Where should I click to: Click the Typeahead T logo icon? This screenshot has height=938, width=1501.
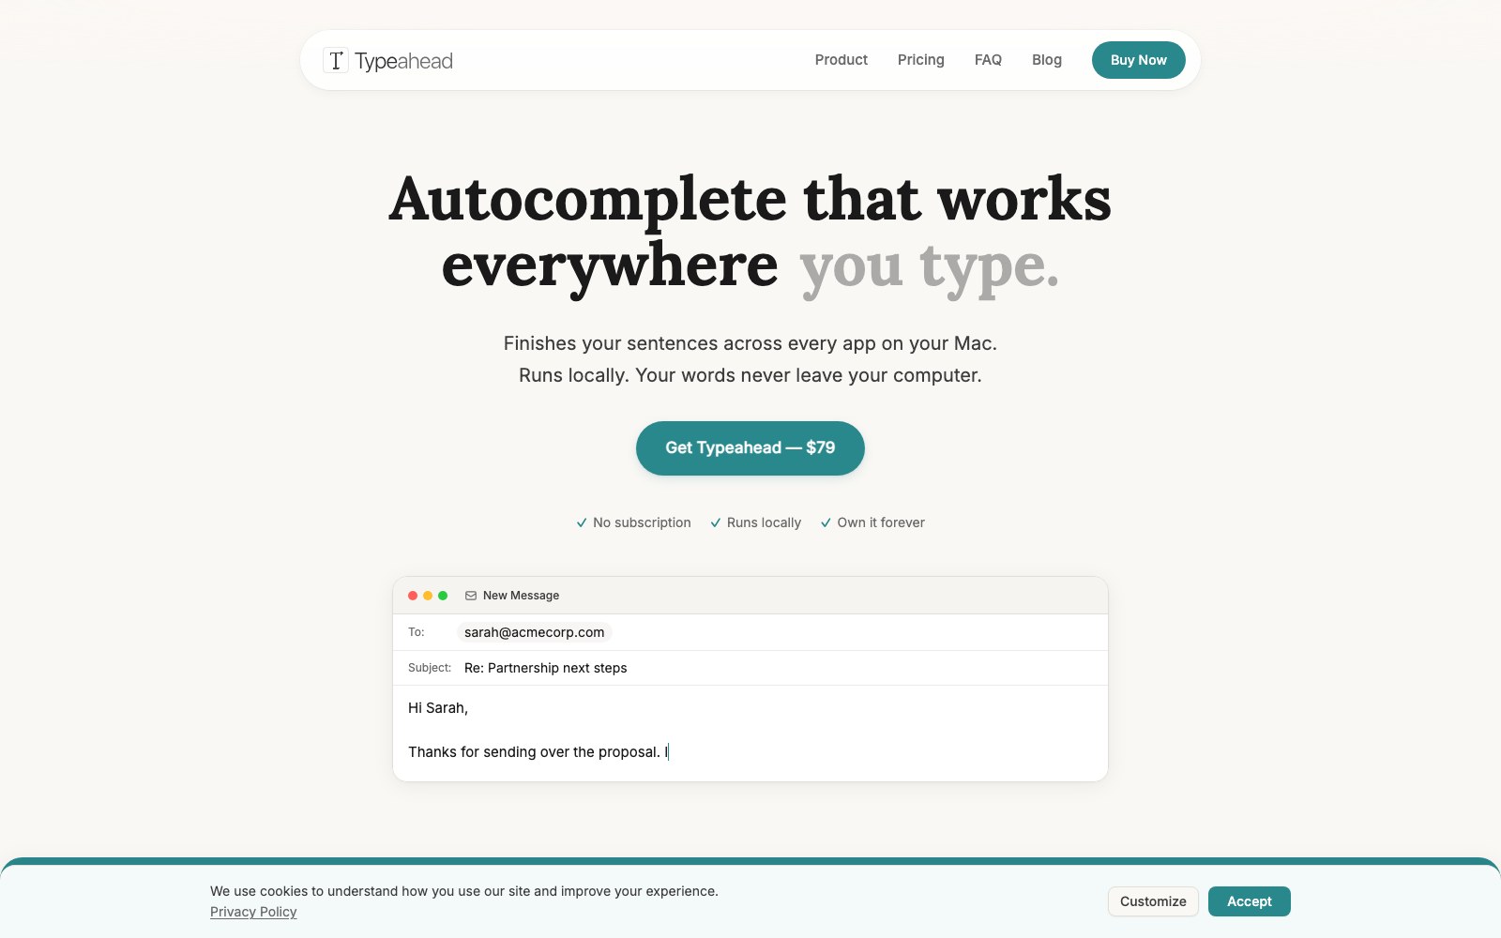pyautogui.click(x=336, y=60)
